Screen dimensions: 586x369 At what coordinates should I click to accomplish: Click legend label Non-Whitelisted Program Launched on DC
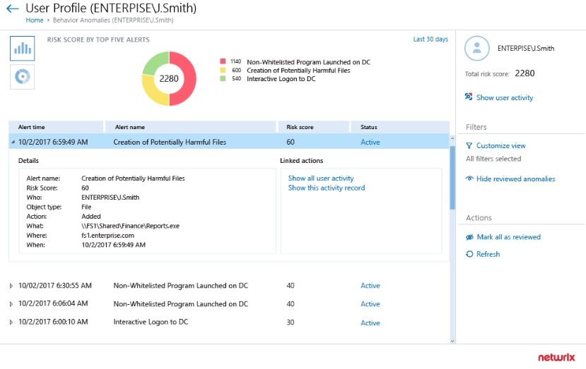pos(309,62)
